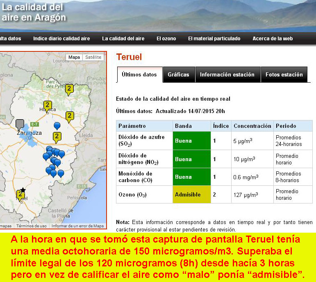
Task: Click the 'Concentración' column header
Action: pyautogui.click(x=252, y=126)
